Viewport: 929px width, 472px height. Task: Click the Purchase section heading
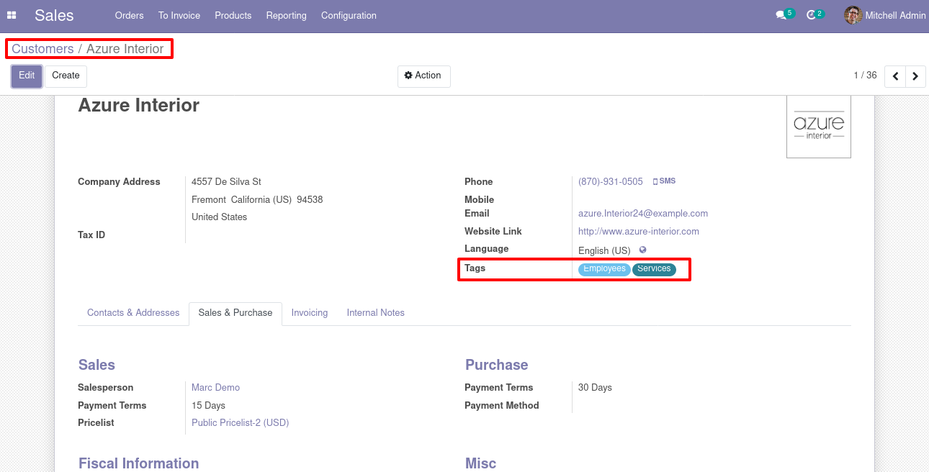[x=497, y=365]
